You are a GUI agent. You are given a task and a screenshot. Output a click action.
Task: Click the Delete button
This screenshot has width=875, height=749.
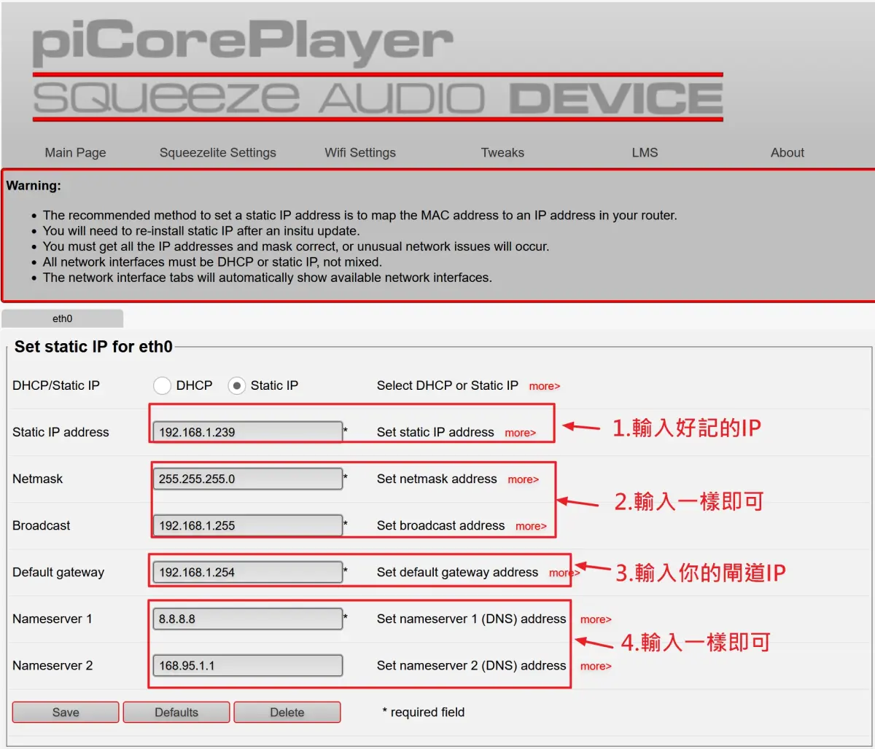pos(287,712)
